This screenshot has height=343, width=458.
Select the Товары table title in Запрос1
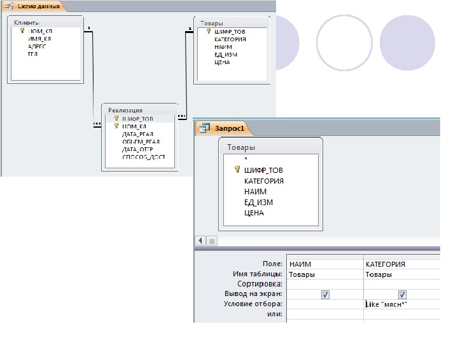click(x=241, y=147)
